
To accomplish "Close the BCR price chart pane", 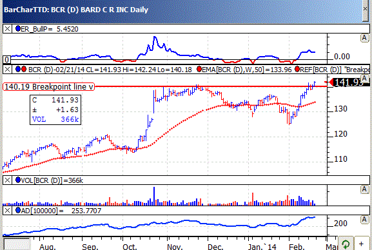I will [x=7, y=70].
